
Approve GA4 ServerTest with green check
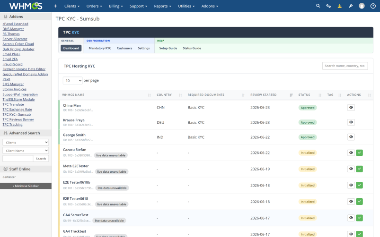tap(359, 218)
